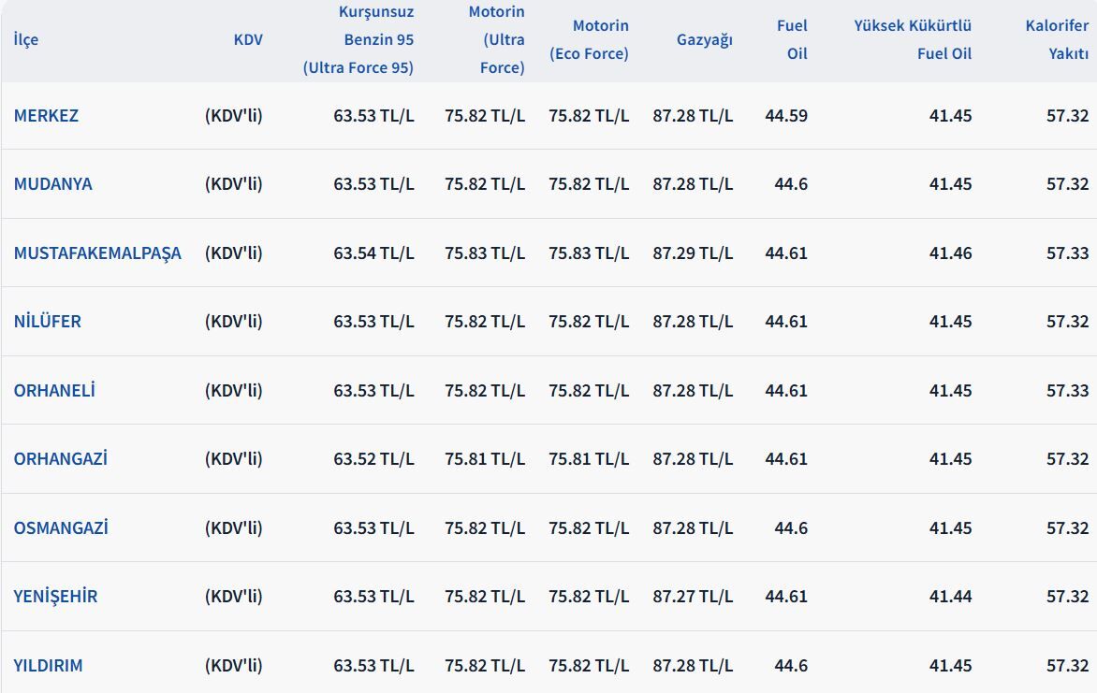The width and height of the screenshot is (1097, 693).
Task: Click MUSTAFAKEMALPAŞA's 41.46 fuel oil value
Action: click(950, 253)
